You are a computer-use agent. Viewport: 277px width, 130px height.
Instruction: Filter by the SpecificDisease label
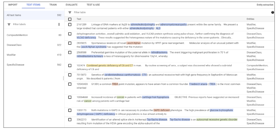(34, 65)
